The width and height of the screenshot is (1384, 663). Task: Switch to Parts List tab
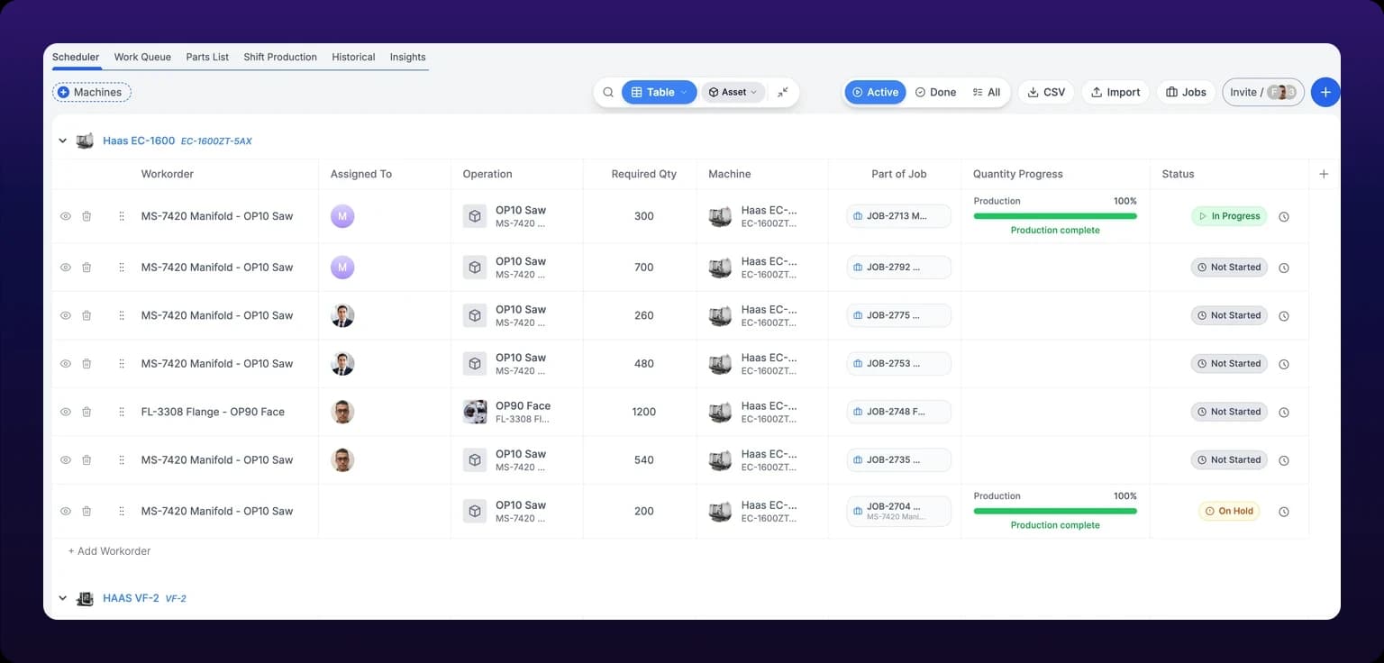coord(207,57)
